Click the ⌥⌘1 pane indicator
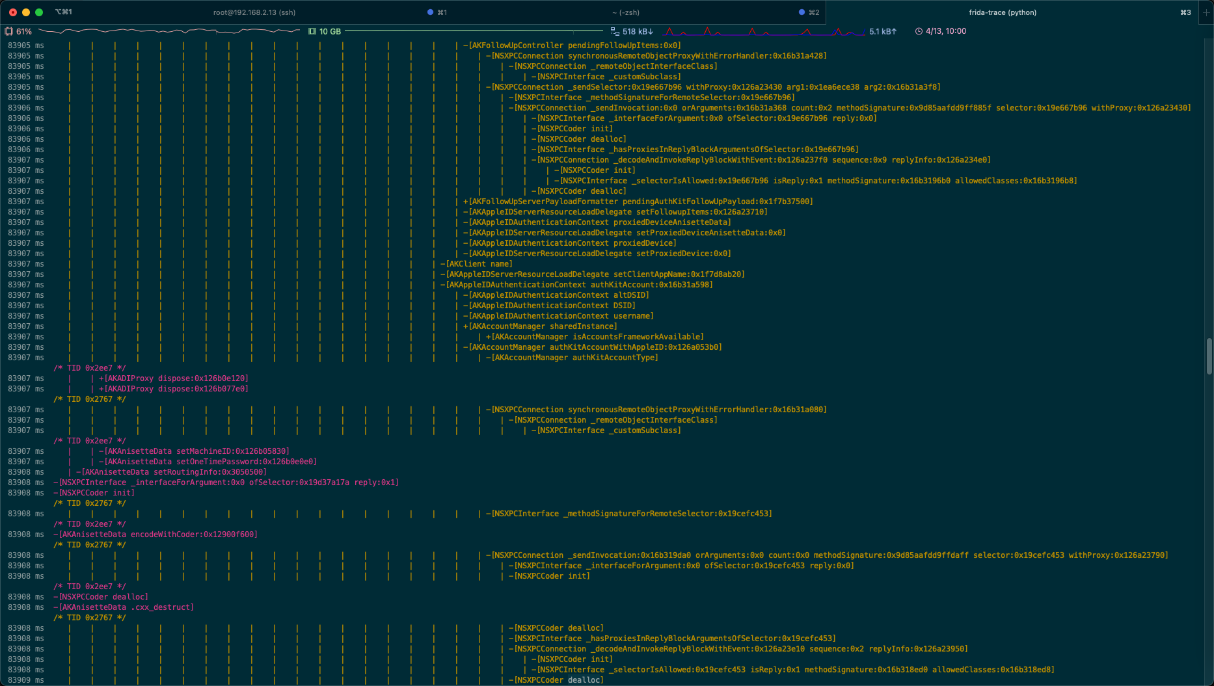 (63, 12)
